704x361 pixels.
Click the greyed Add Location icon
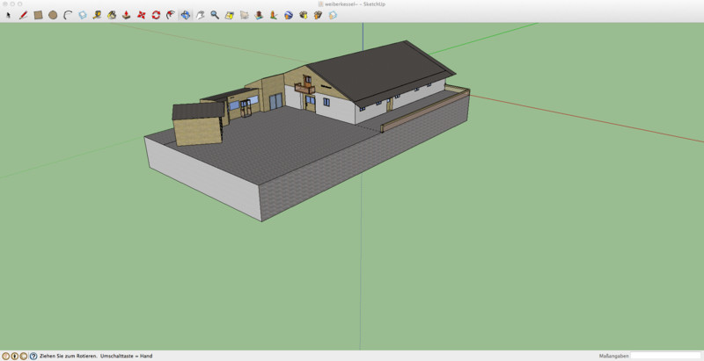click(x=245, y=15)
